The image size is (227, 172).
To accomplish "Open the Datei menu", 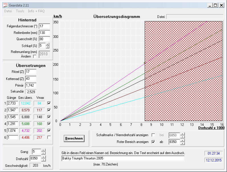I will point(8,11).
